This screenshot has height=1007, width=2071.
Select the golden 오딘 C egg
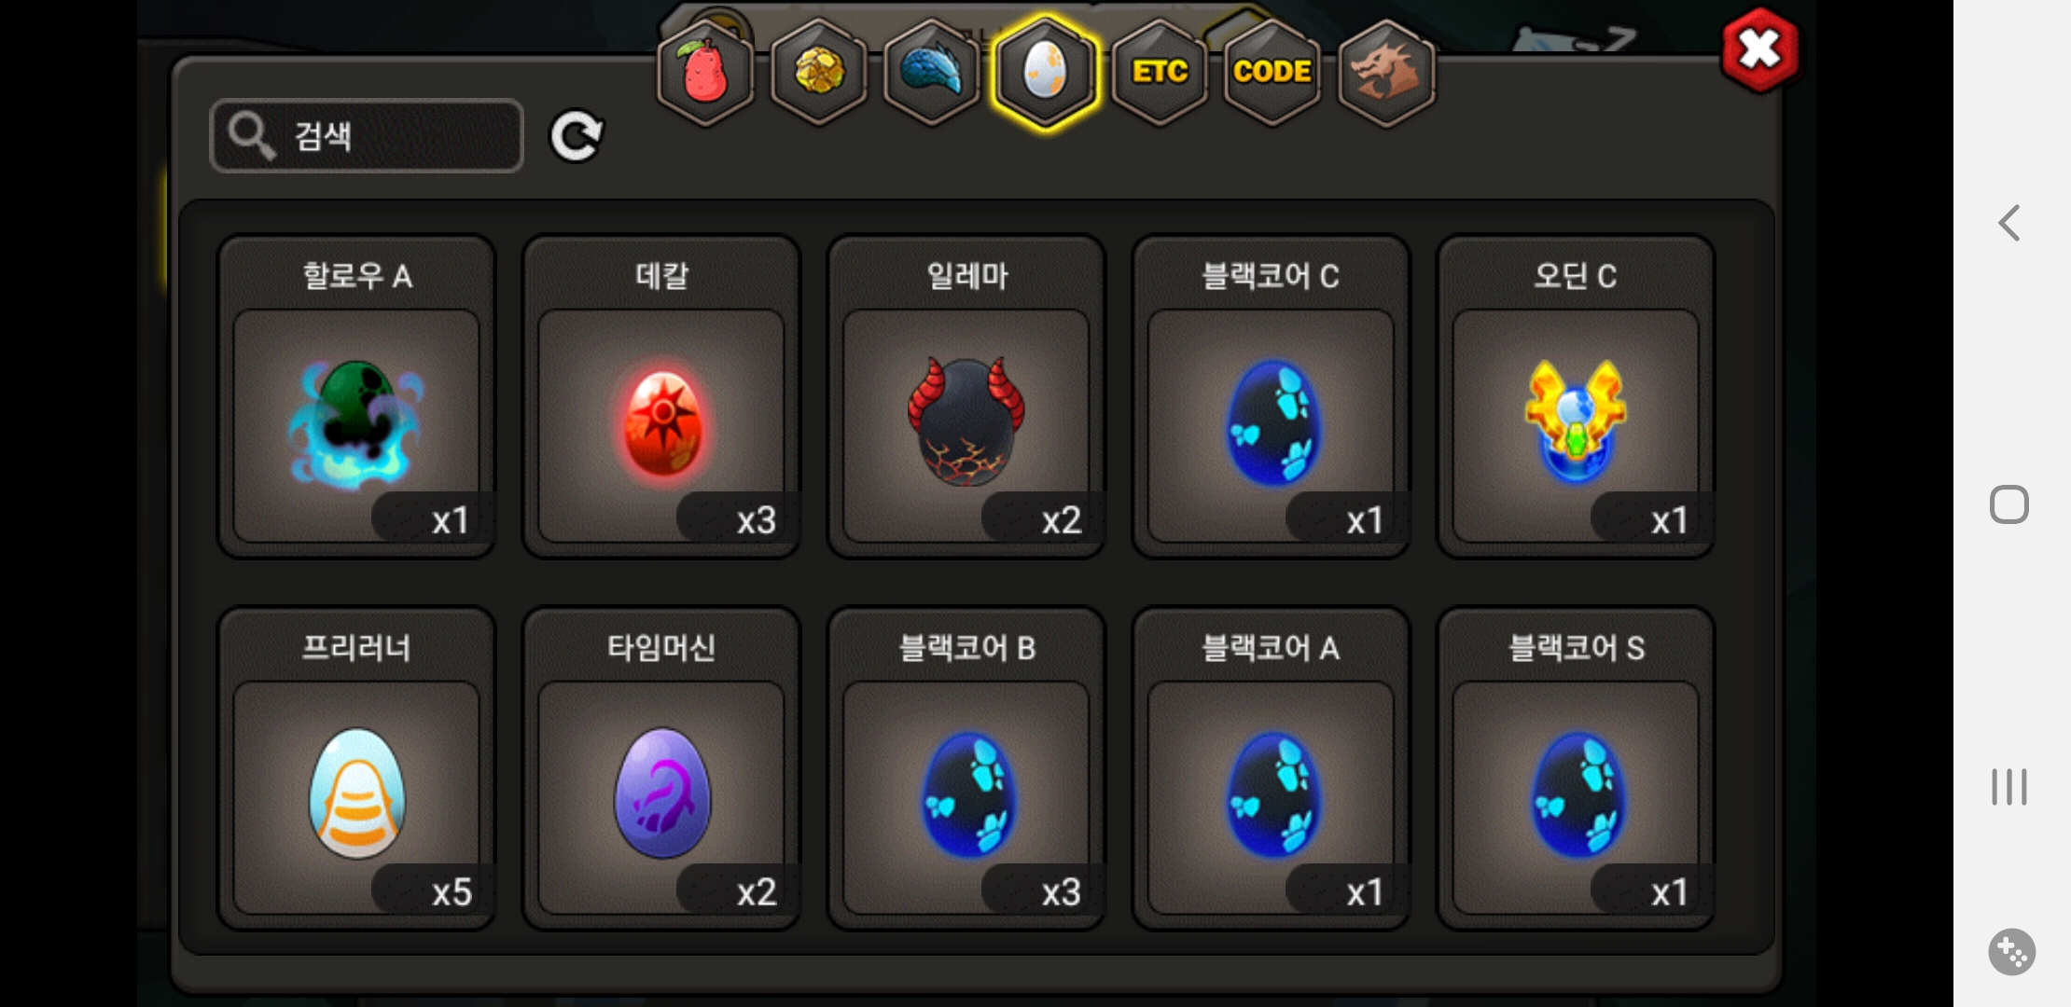(1576, 396)
